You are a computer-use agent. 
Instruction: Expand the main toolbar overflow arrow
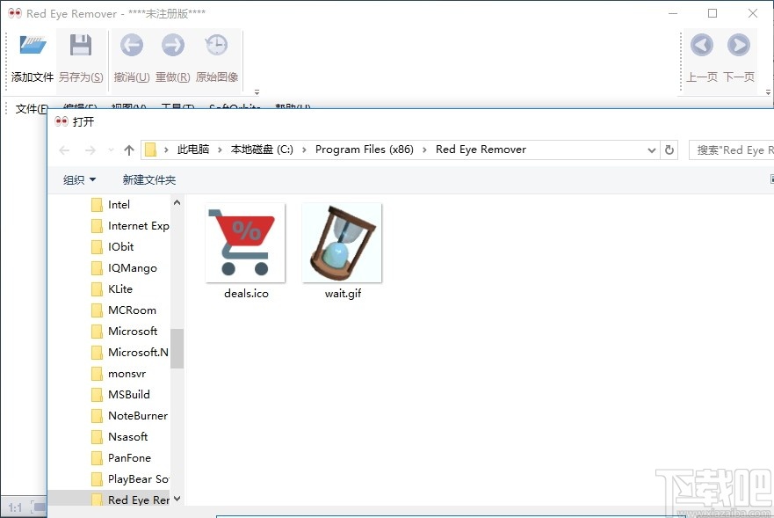click(257, 92)
